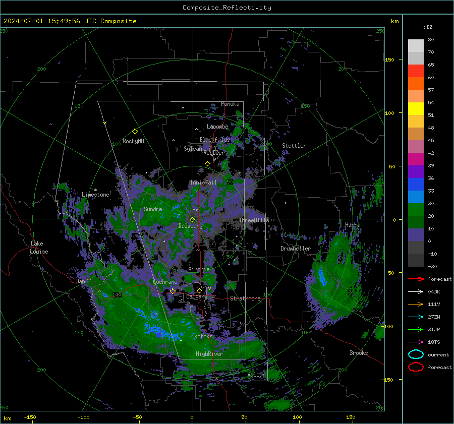Click the Sylvan label

click(x=193, y=149)
